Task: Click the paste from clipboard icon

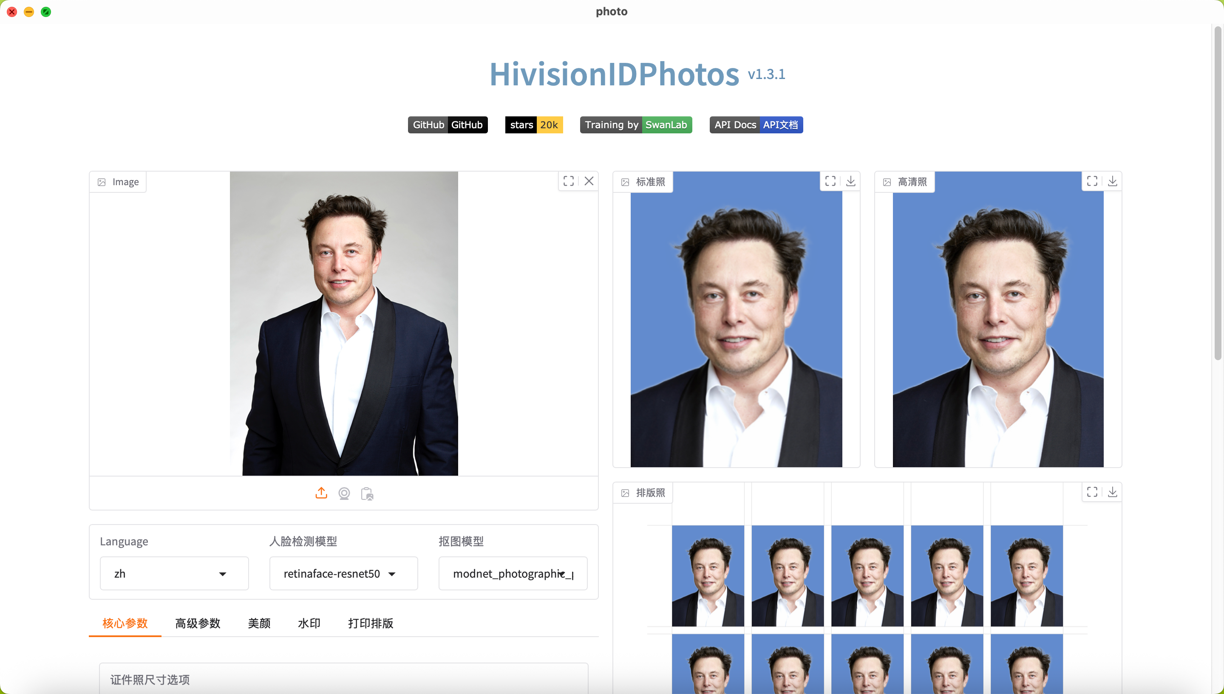Action: (367, 494)
